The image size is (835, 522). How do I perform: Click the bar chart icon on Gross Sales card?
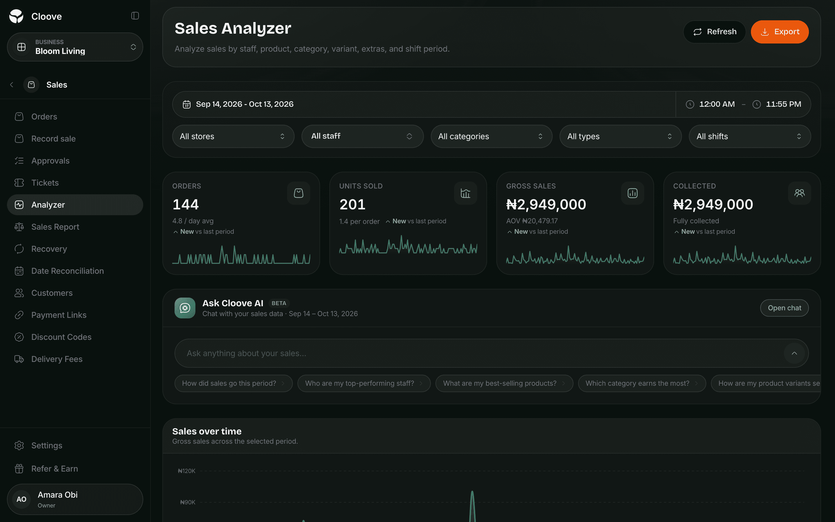coord(632,193)
